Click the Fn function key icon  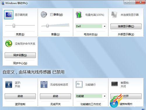click(x=79, y=84)
